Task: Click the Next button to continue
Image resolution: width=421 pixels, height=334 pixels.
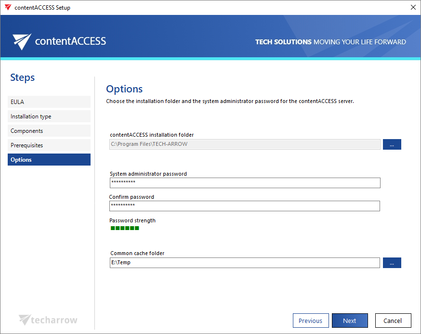Action: pos(350,320)
